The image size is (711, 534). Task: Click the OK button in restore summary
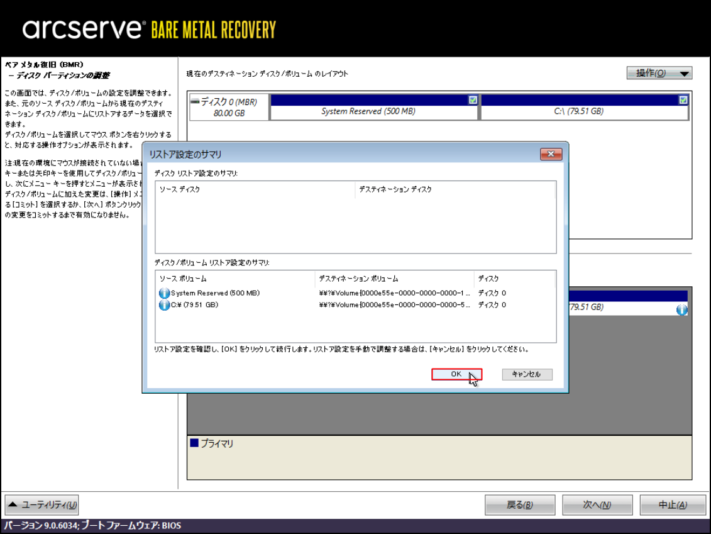pos(456,374)
